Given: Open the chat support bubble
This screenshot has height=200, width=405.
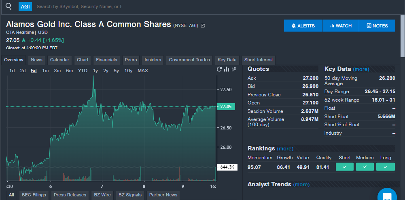Looking at the screenshot, I should tap(387, 195).
